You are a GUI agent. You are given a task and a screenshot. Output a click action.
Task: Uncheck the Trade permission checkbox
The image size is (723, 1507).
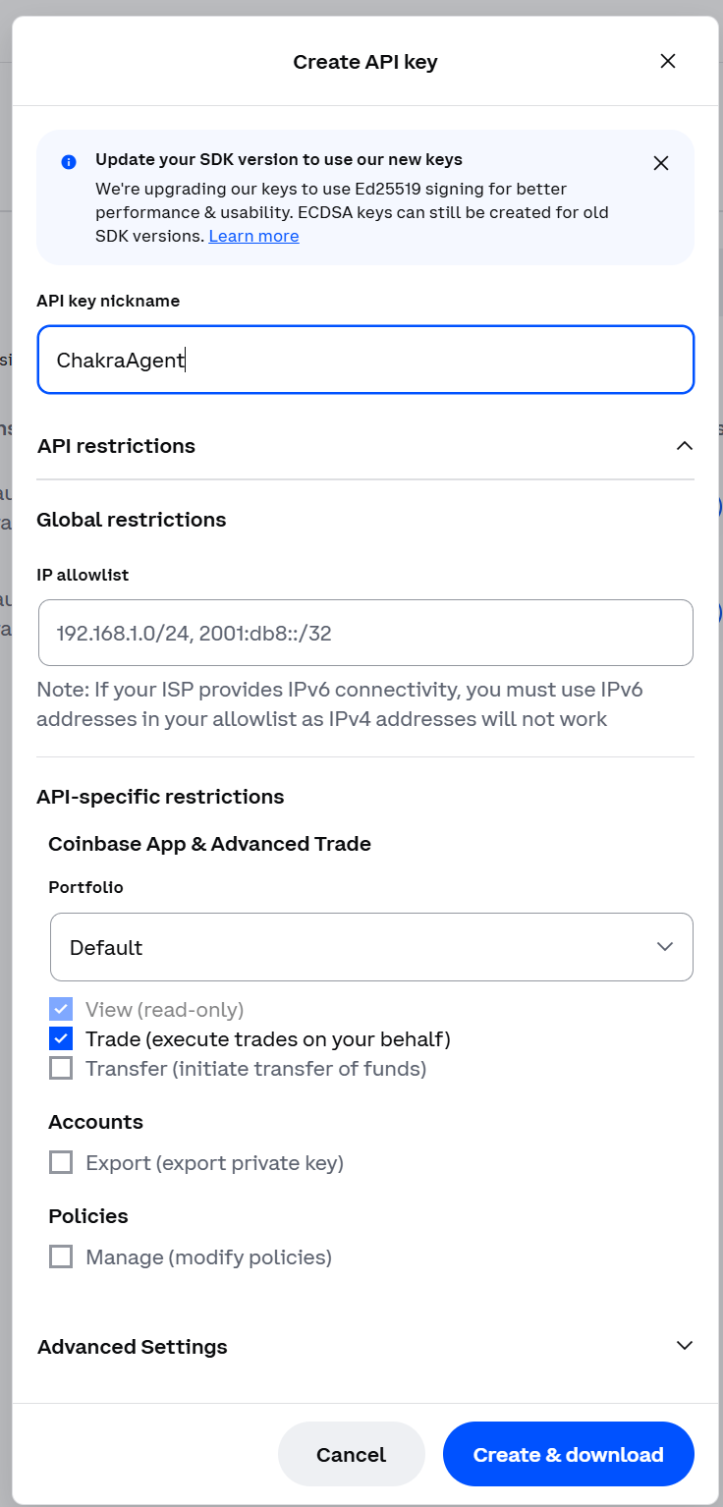[61, 1038]
